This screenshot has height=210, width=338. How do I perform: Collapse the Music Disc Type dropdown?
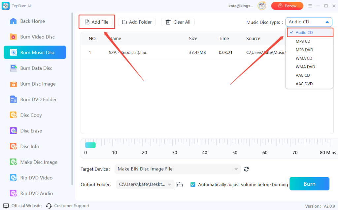pos(309,22)
